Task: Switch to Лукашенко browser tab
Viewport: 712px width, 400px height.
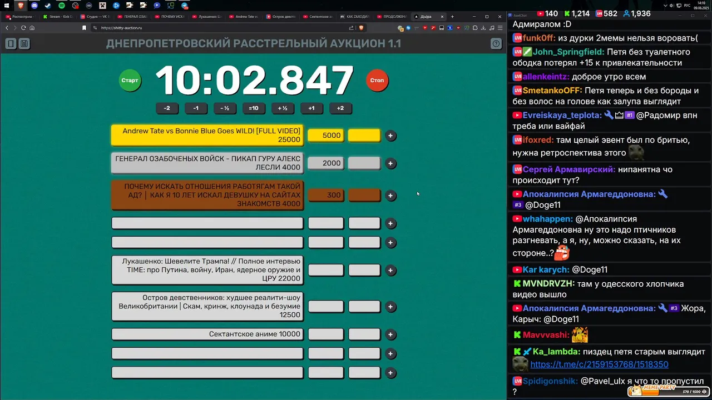Action: pyautogui.click(x=206, y=17)
